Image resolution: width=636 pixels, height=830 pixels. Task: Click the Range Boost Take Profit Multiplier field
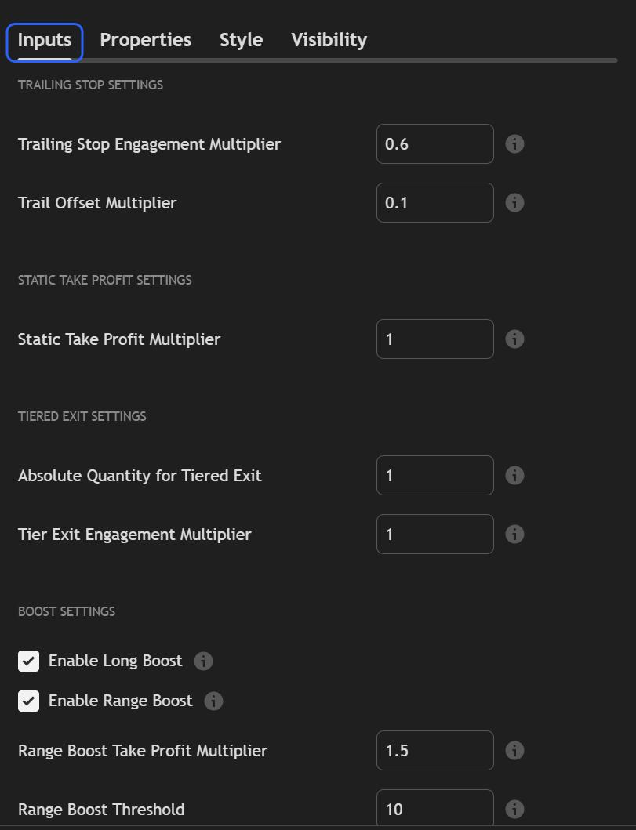(434, 751)
